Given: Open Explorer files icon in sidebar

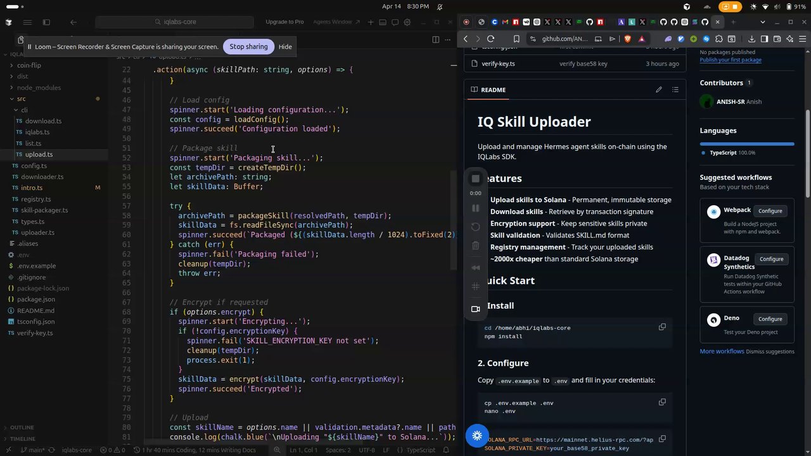Looking at the screenshot, I should tap(20, 40).
